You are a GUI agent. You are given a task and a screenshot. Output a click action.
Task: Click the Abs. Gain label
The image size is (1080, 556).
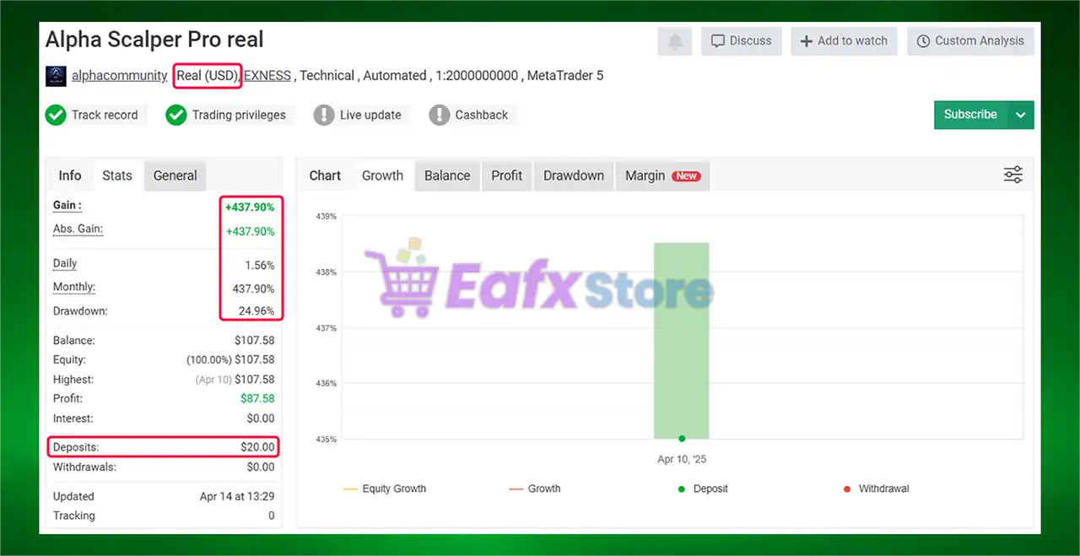[x=78, y=229]
